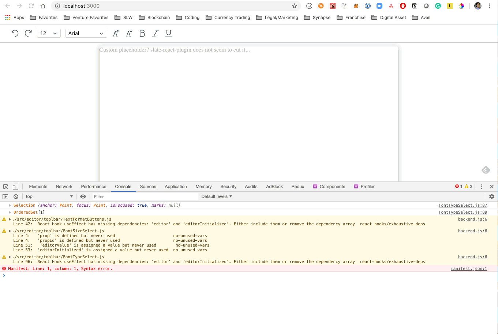
Task: Click the undo icon in the editor toolbar
Action: click(15, 33)
